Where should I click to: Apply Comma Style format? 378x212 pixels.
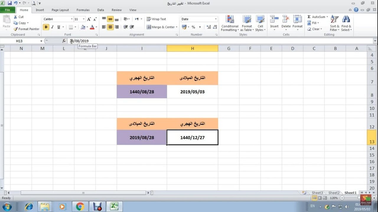200,27
